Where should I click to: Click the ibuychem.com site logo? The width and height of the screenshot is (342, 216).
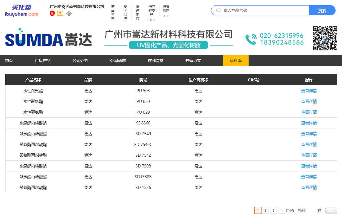click(22, 10)
